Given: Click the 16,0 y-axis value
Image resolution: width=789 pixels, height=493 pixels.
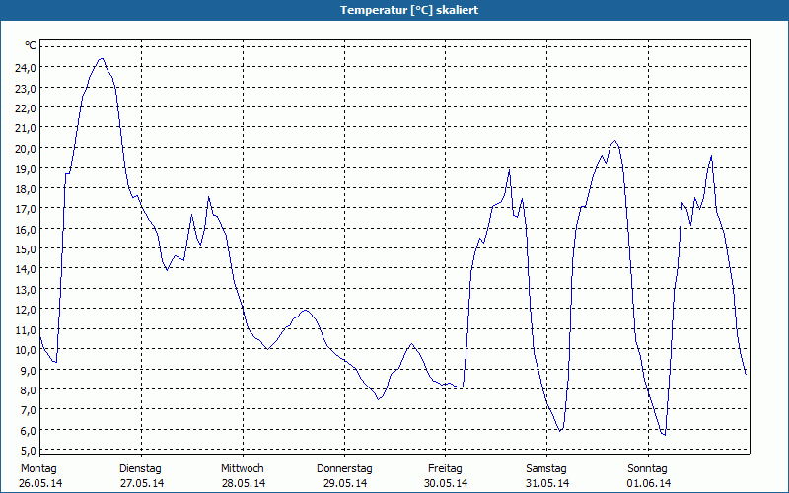Looking at the screenshot, I should (26, 229).
